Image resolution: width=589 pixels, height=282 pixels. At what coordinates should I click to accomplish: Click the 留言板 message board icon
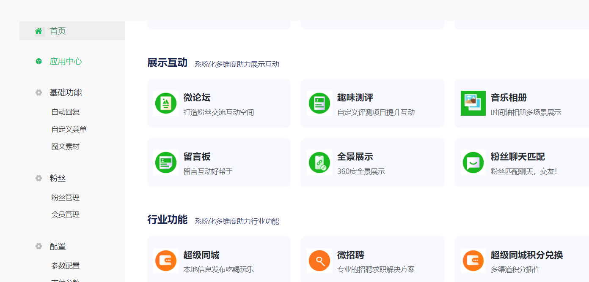click(165, 162)
